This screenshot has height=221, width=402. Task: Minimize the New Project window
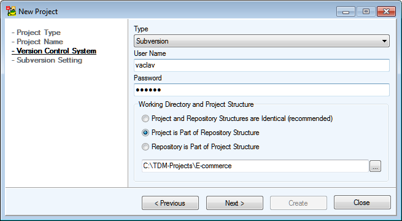(x=346, y=12)
